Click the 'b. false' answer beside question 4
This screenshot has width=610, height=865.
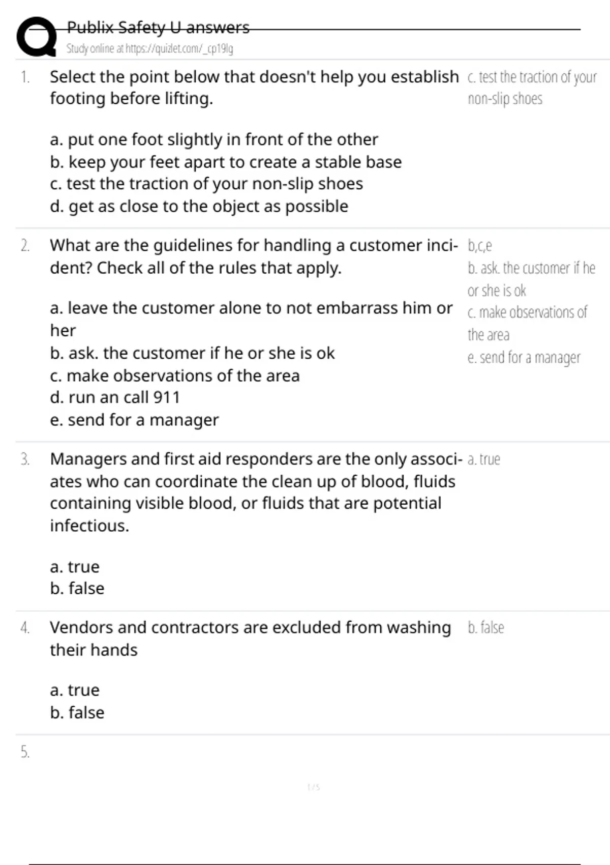485,627
